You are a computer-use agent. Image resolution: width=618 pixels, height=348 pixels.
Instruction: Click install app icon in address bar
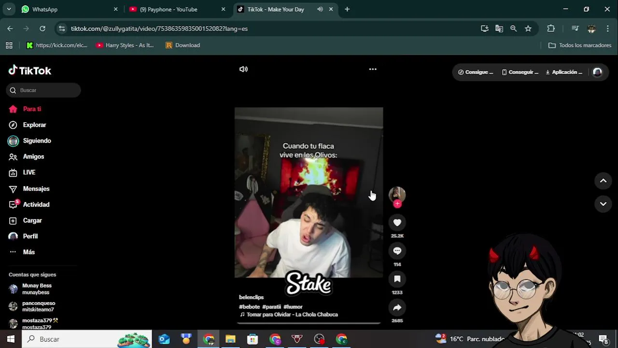click(x=485, y=29)
